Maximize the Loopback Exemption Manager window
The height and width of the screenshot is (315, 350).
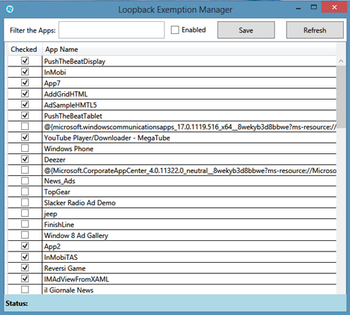(x=314, y=7)
